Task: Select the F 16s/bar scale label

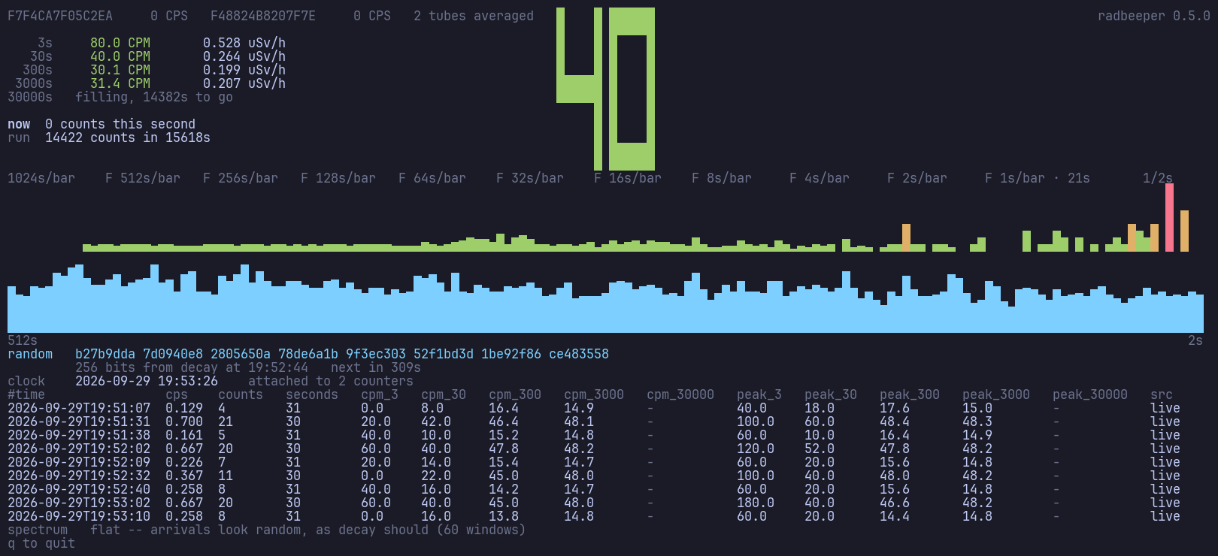Action: coord(628,178)
